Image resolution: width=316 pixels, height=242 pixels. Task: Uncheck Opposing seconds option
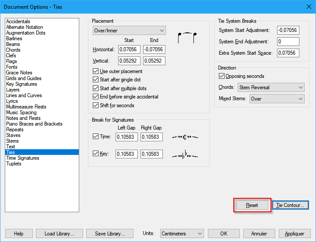(221, 76)
